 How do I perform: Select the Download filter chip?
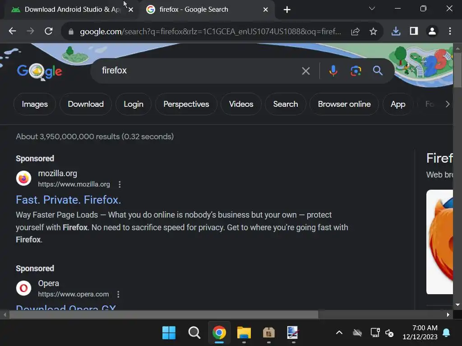(86, 104)
